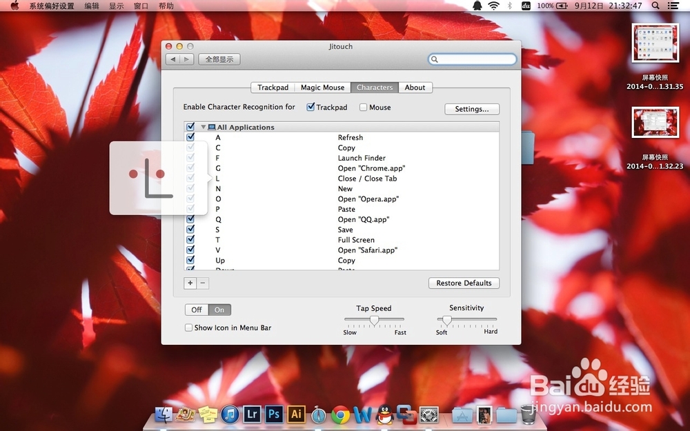
Task: Open the plain folder stack beside the Trash
Action: pyautogui.click(x=506, y=414)
